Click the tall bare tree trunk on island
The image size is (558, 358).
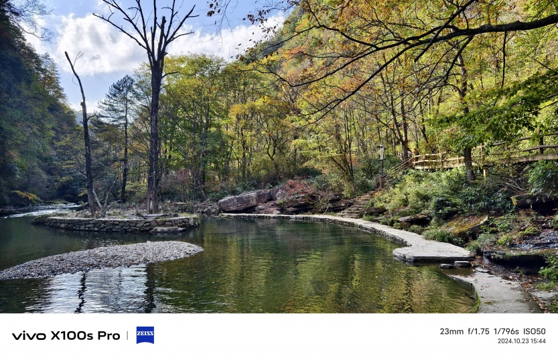pos(154,135)
